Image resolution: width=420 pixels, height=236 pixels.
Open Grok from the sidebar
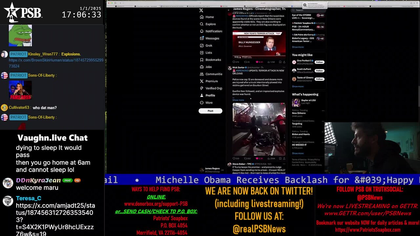(206, 46)
